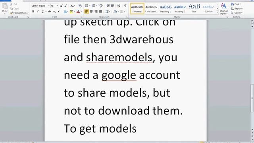The height and width of the screenshot is (143, 254).
Task: Click the Clear Formatting icon
Action: [80, 6]
